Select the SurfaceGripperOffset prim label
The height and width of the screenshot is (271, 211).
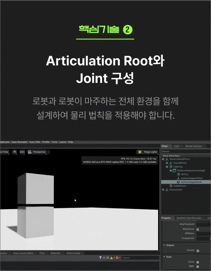[192, 178]
